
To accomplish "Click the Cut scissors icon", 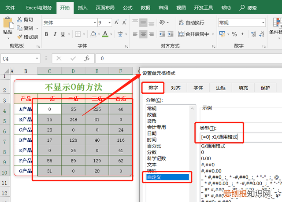I will pos(19,19).
